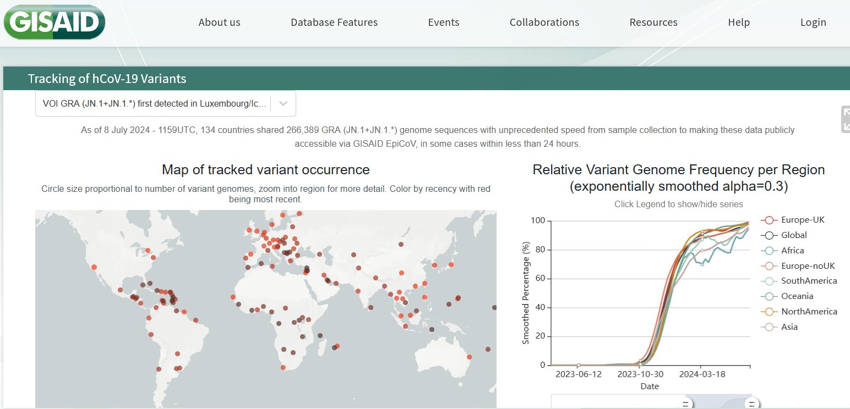Click the left handle of date range zoom
Screen dimensions: 850x409
(x=685, y=405)
